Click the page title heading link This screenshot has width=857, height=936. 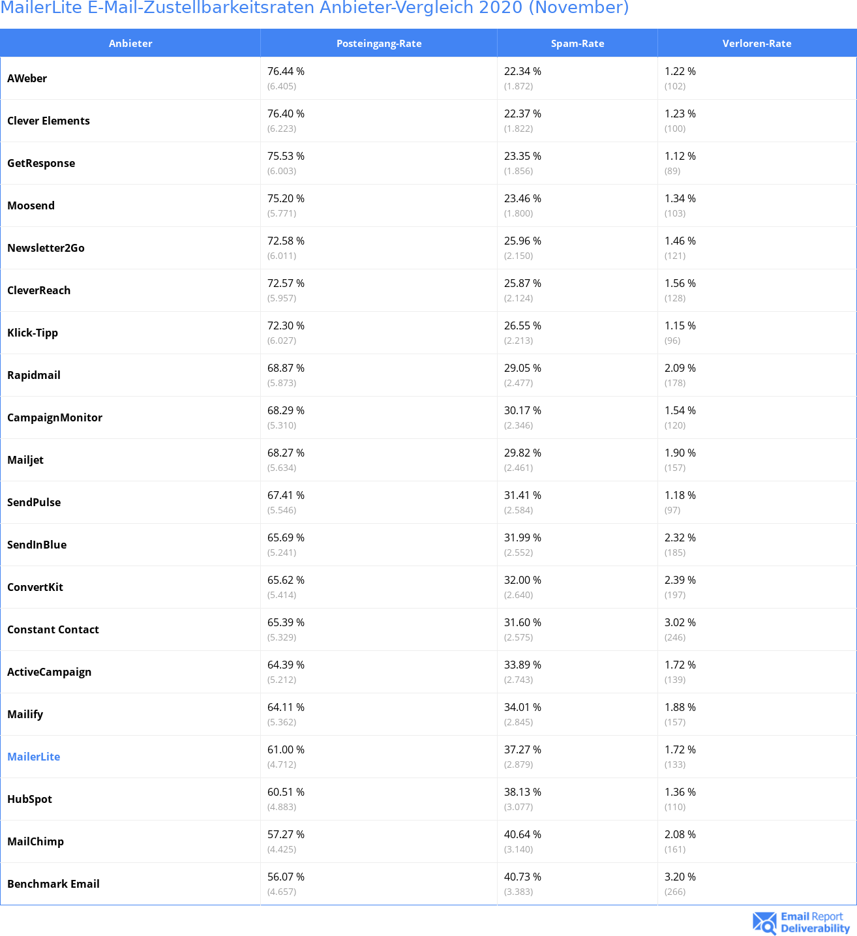314,8
